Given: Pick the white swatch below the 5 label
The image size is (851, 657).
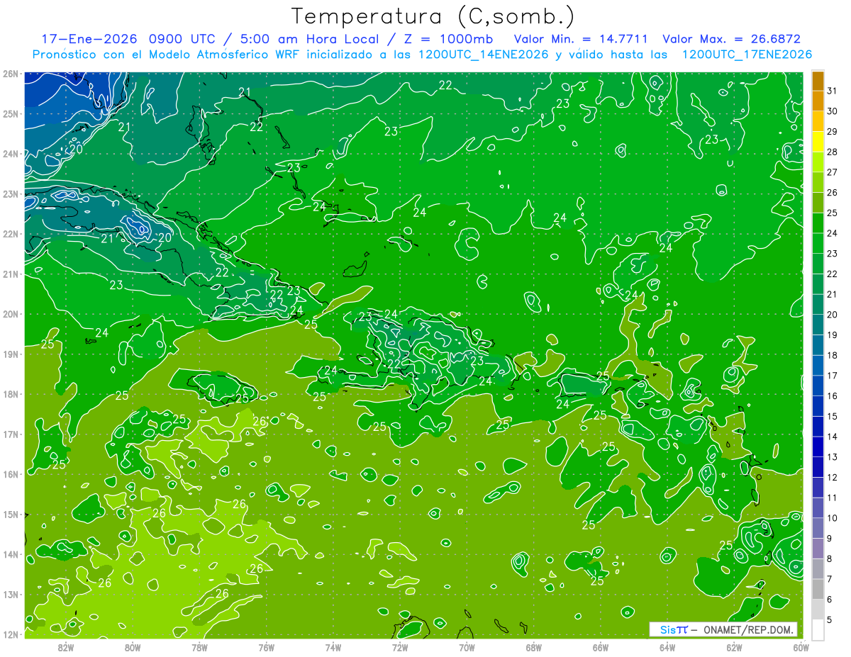Looking at the screenshot, I should [x=818, y=629].
